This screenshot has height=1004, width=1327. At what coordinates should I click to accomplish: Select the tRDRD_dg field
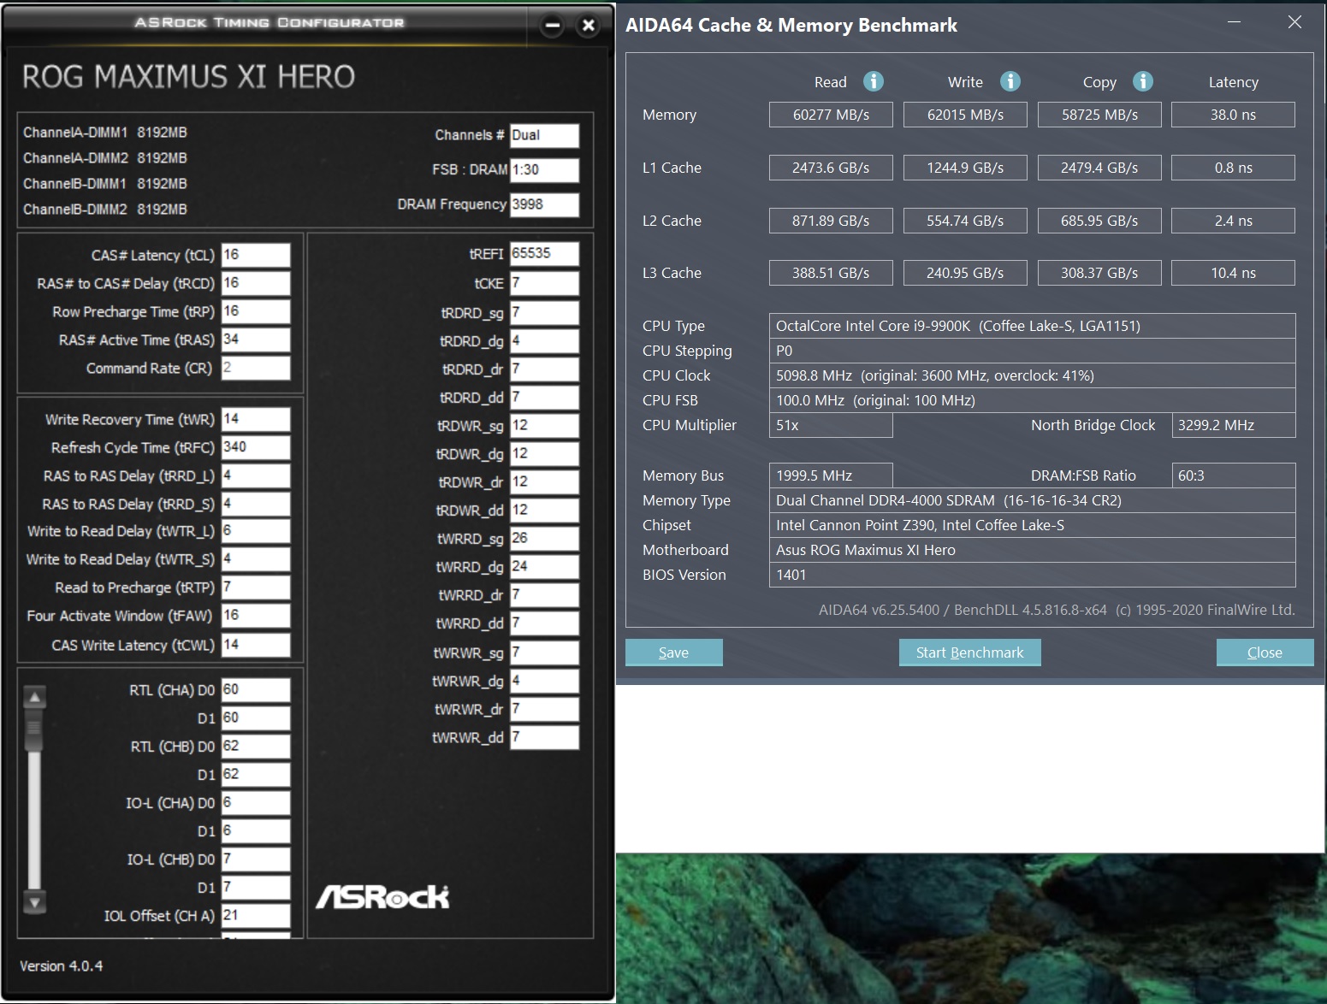(544, 341)
